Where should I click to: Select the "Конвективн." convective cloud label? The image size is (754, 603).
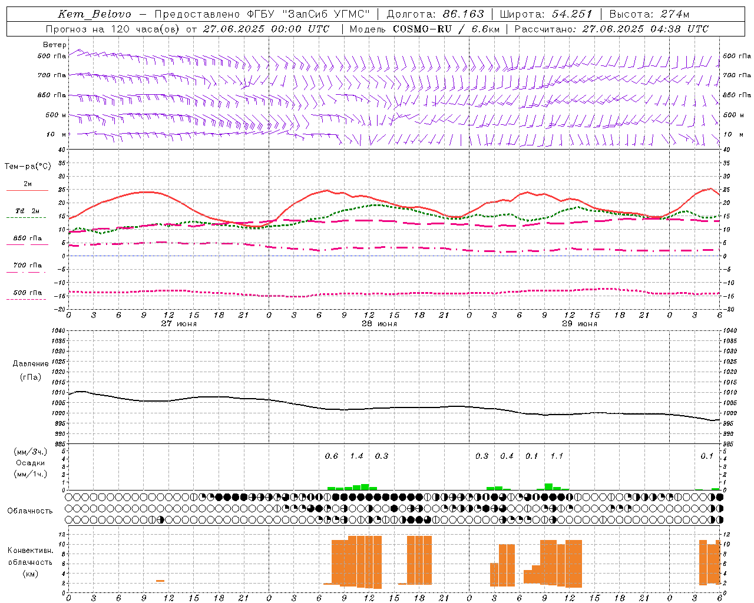click(30, 550)
